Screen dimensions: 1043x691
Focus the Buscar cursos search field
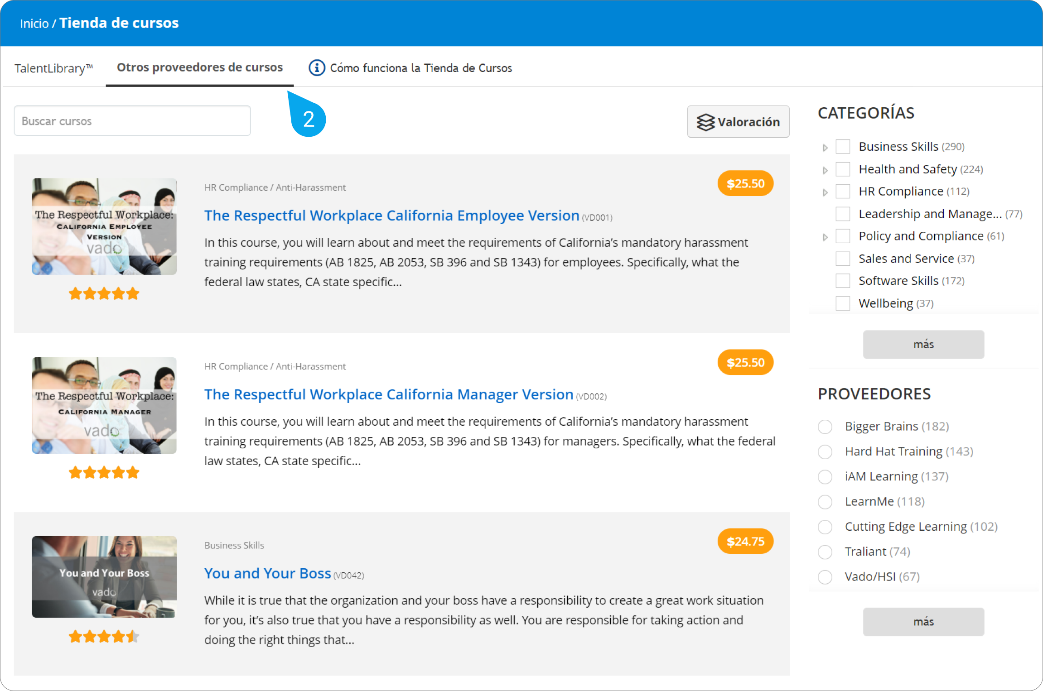[x=132, y=121]
